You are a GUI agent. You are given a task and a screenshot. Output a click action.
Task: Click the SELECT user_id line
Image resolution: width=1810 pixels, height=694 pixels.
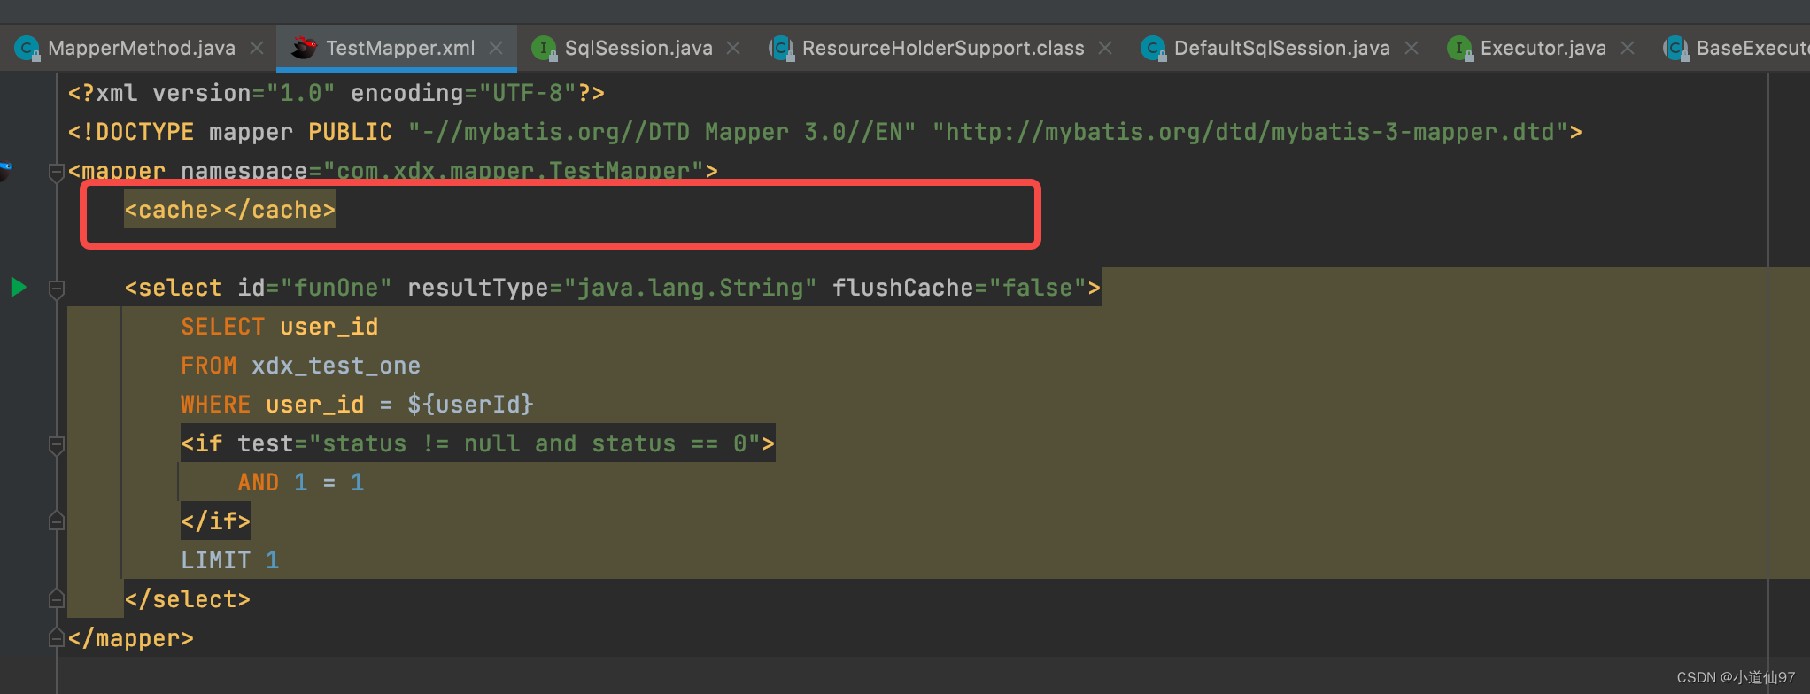[280, 327]
